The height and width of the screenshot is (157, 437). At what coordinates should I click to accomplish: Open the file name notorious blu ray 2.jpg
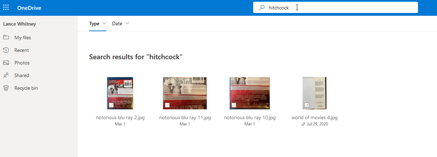(120, 118)
